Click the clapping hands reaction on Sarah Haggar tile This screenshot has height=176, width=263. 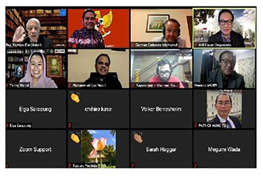pos(138,138)
